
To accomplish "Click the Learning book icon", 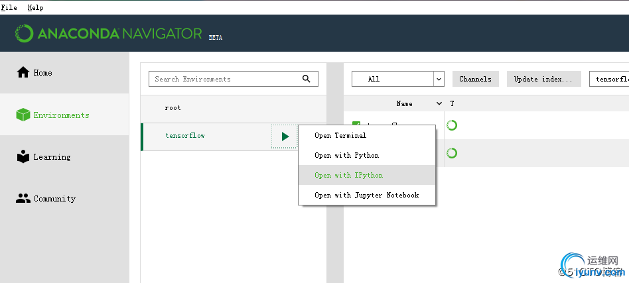I will 23,156.
